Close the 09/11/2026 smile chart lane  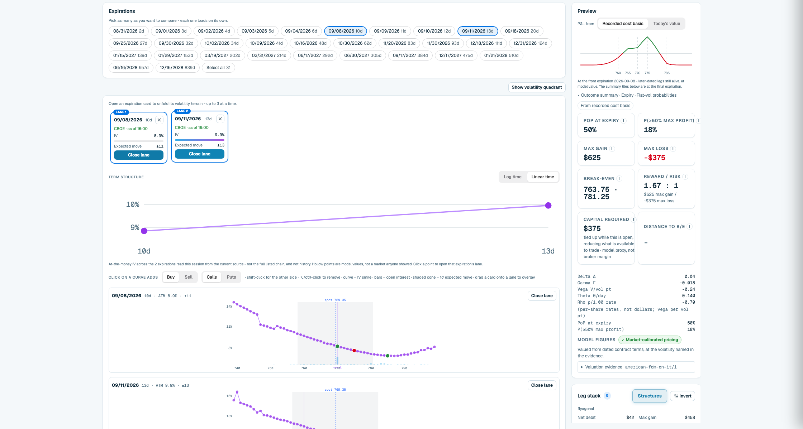coord(542,385)
